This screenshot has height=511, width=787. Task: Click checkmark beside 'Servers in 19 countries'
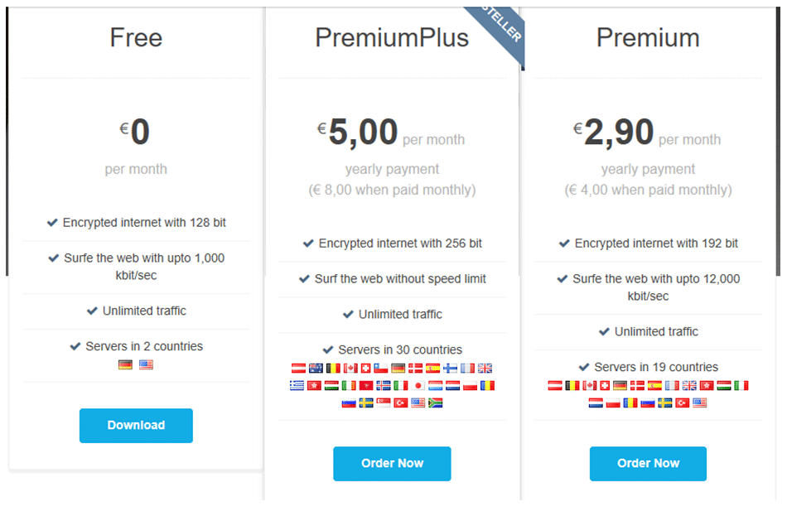584,368
